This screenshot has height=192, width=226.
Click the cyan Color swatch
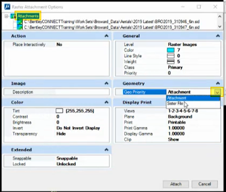171,50
